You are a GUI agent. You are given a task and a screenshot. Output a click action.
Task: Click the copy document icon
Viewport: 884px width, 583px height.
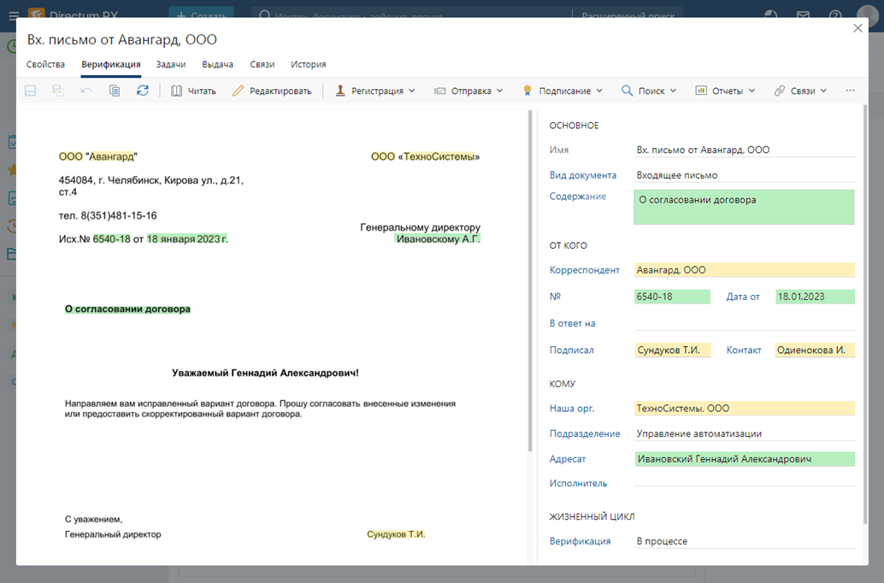[115, 91]
